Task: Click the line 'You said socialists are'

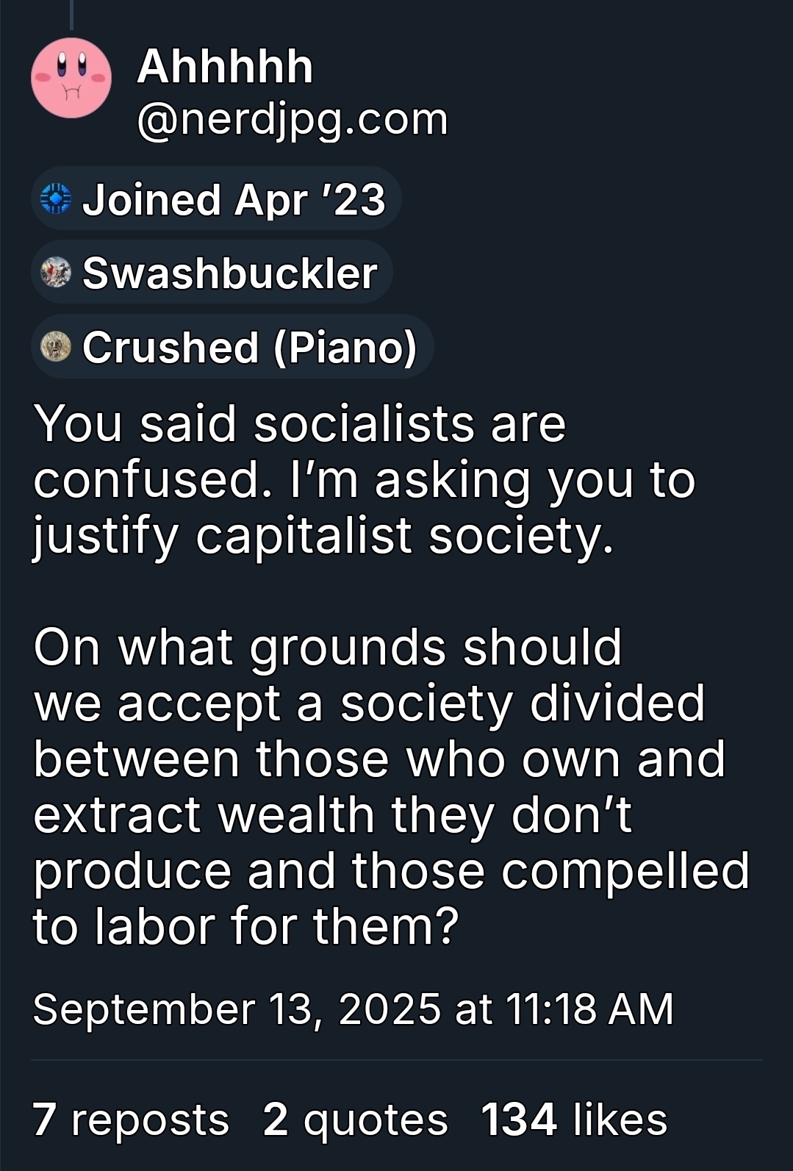Action: click(300, 424)
